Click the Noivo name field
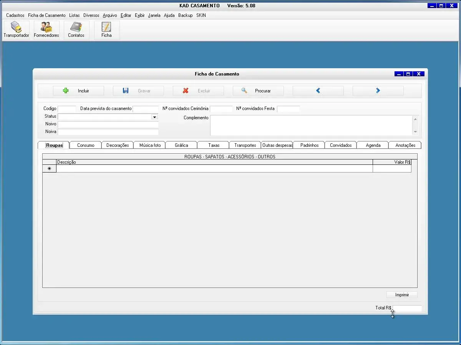Screen dimensions: 461x345 click(x=108, y=125)
